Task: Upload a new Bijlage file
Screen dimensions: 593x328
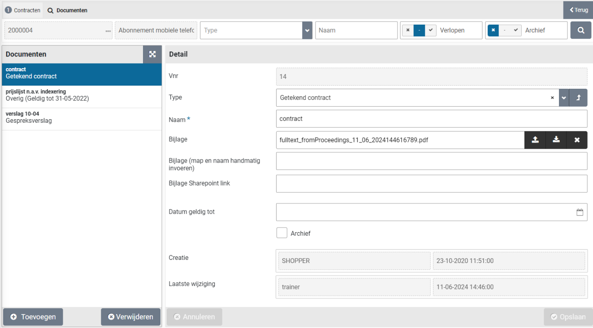Action: tap(535, 140)
